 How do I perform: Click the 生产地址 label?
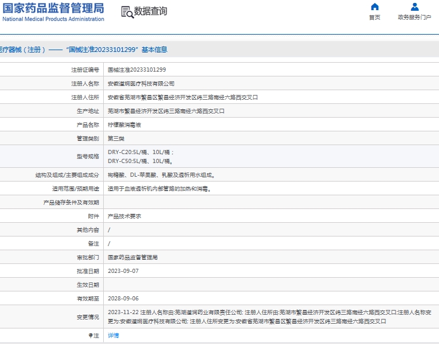click(x=88, y=111)
